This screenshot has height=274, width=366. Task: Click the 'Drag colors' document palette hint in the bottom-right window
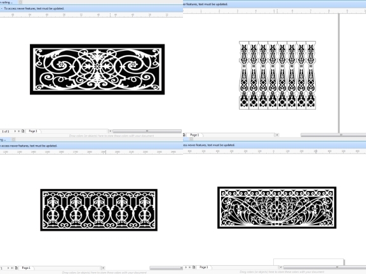(282, 271)
